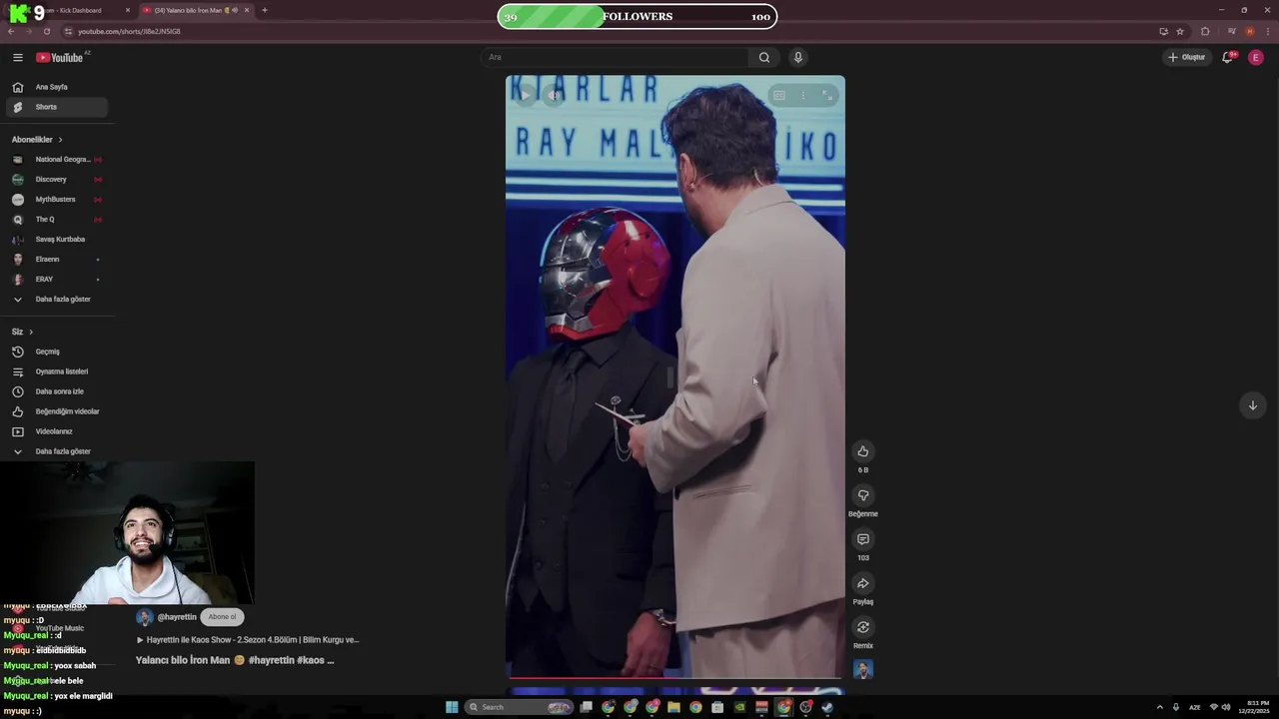Open the YouTube hamburger guide menu
The height and width of the screenshot is (719, 1279).
click(x=17, y=57)
